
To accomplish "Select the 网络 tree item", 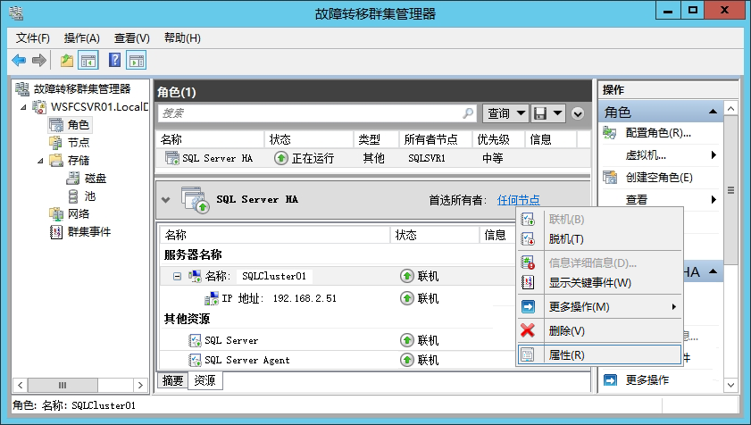I will click(70, 214).
